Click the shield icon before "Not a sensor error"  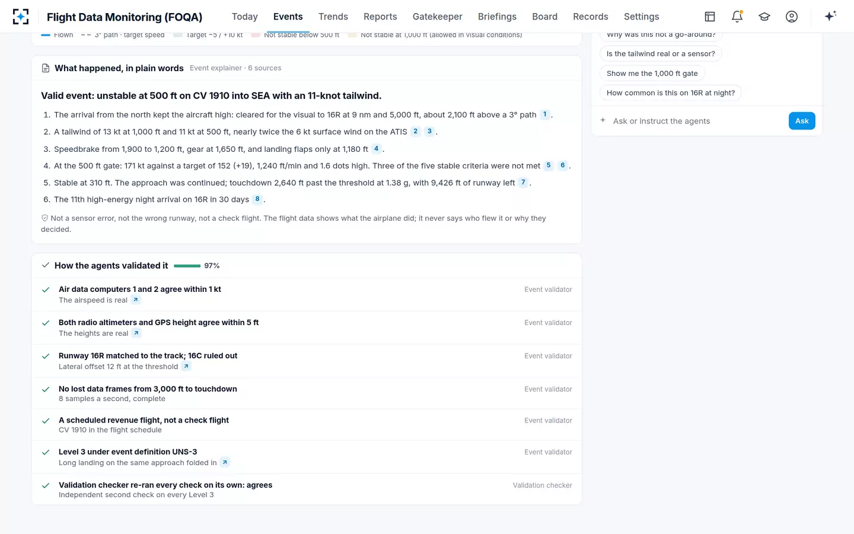(44, 218)
